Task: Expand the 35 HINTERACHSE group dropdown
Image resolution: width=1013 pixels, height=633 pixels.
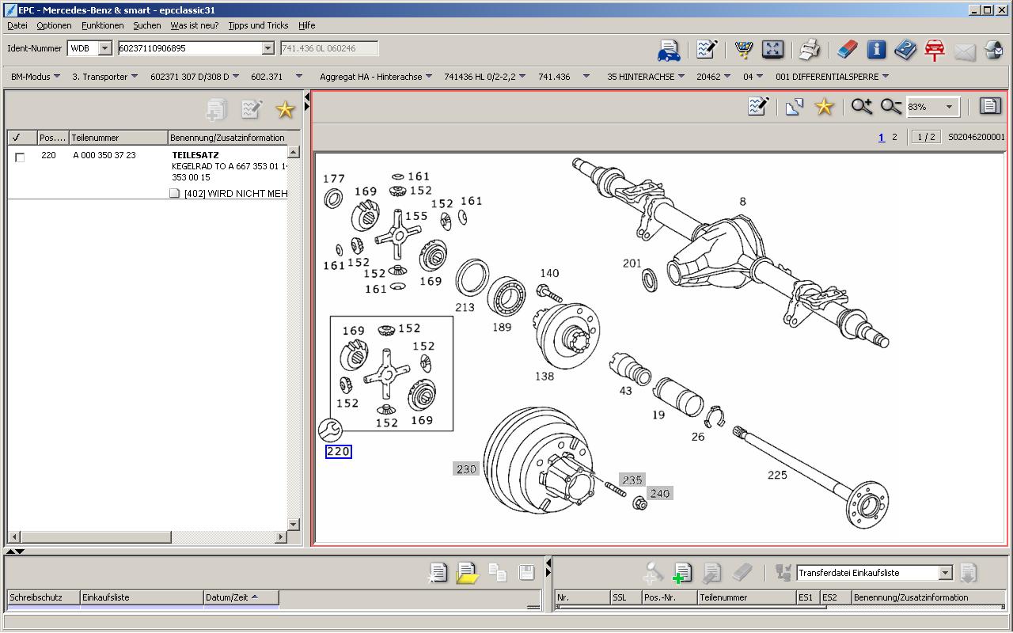Action: (682, 77)
